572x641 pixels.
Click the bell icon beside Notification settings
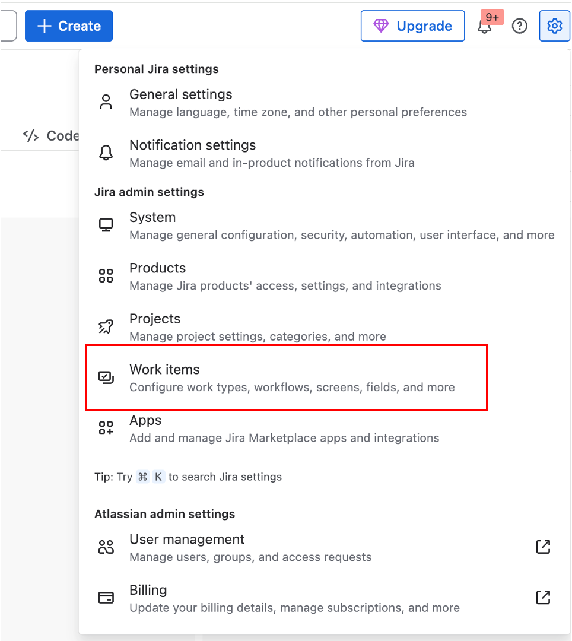pos(106,153)
